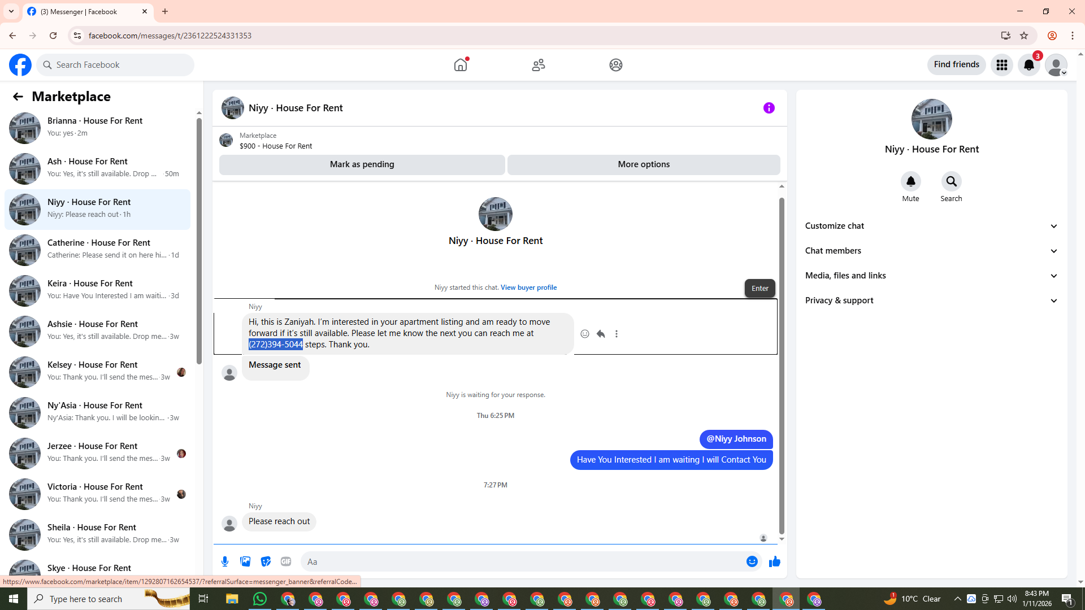Open Chrome menu three dots
This screenshot has height=610, width=1085.
pyautogui.click(x=1073, y=36)
